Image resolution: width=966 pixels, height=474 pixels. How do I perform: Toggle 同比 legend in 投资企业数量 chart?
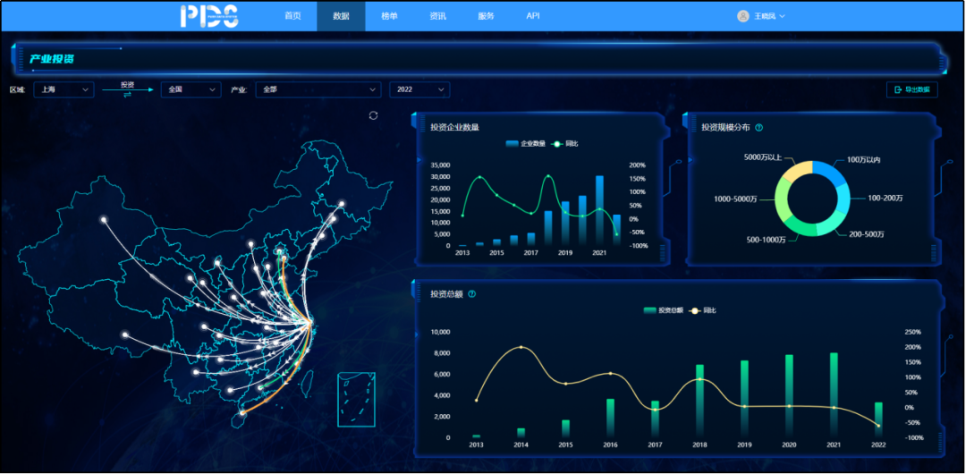(564, 143)
